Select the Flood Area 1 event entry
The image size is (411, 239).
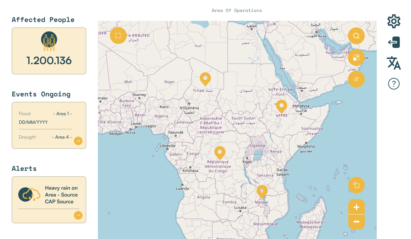[x=46, y=118]
